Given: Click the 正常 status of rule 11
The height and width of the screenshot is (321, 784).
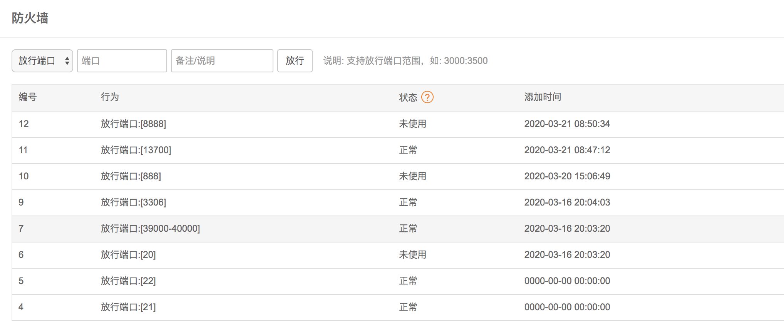Looking at the screenshot, I should (x=408, y=150).
